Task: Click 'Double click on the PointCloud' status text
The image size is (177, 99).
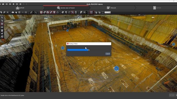Action: coord(12,95)
